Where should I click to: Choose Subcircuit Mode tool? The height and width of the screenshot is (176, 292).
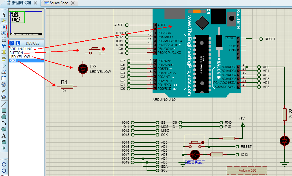[x=4, y=52]
